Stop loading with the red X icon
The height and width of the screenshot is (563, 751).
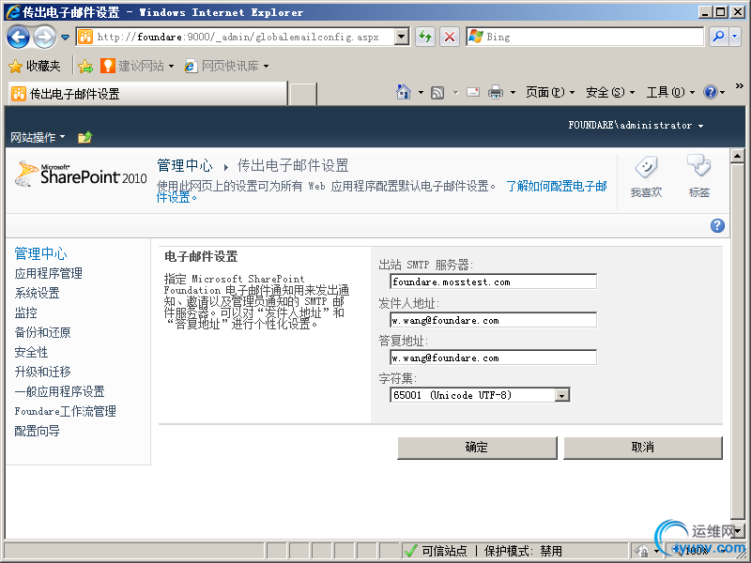(450, 37)
